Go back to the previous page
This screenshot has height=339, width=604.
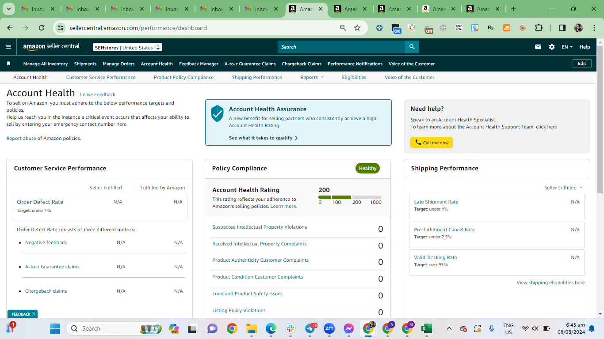[10, 28]
